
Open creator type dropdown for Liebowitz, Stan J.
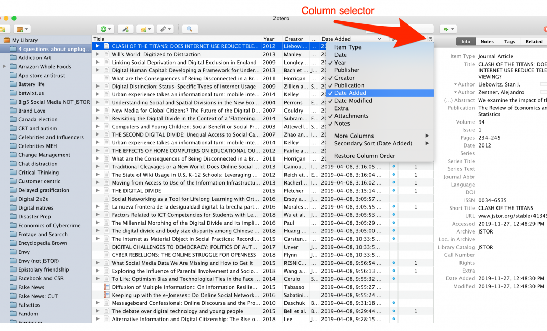[x=455, y=84]
